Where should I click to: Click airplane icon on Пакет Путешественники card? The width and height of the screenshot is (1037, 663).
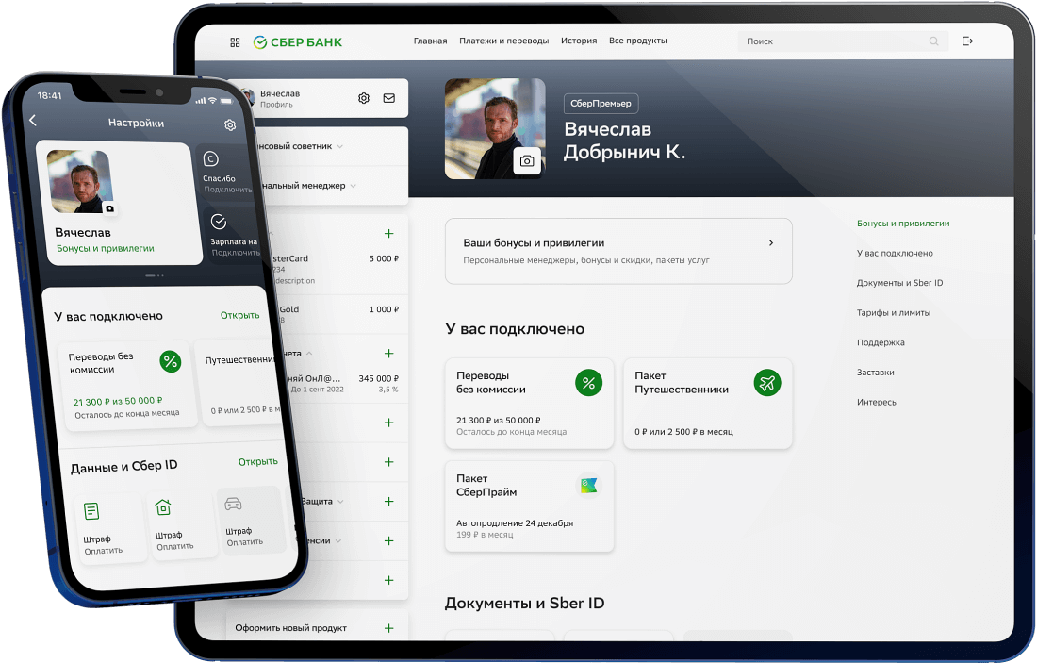(767, 383)
